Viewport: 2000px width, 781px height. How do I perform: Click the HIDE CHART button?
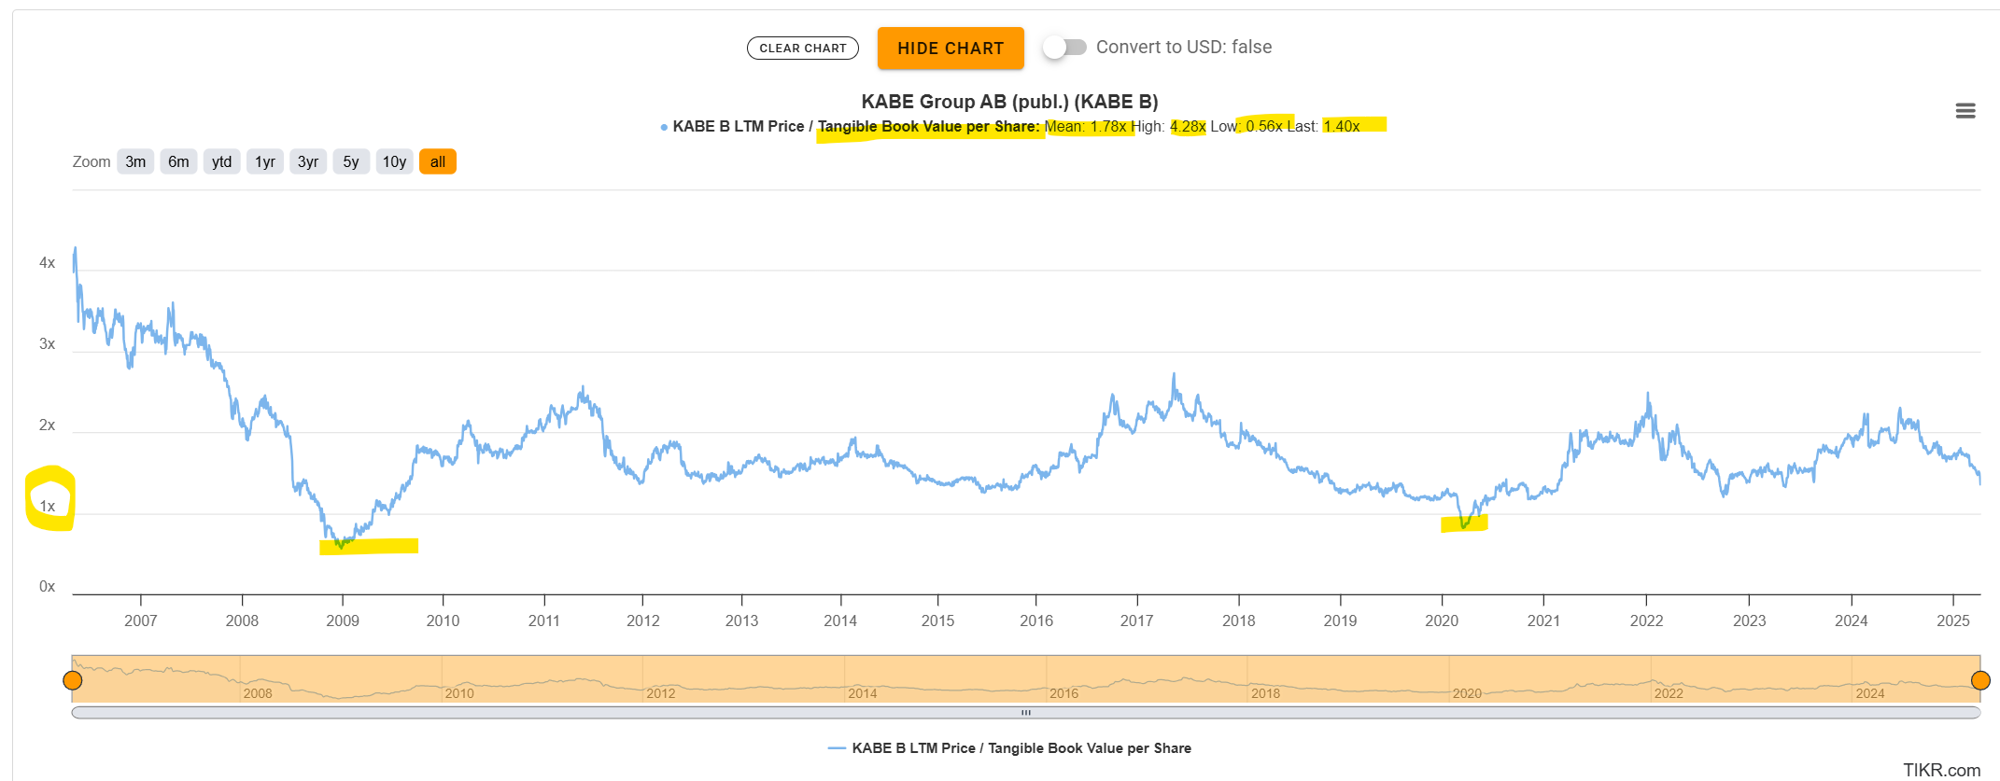(951, 48)
